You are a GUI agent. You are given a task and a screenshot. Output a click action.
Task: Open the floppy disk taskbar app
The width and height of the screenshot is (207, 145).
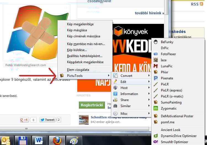click(23, 141)
